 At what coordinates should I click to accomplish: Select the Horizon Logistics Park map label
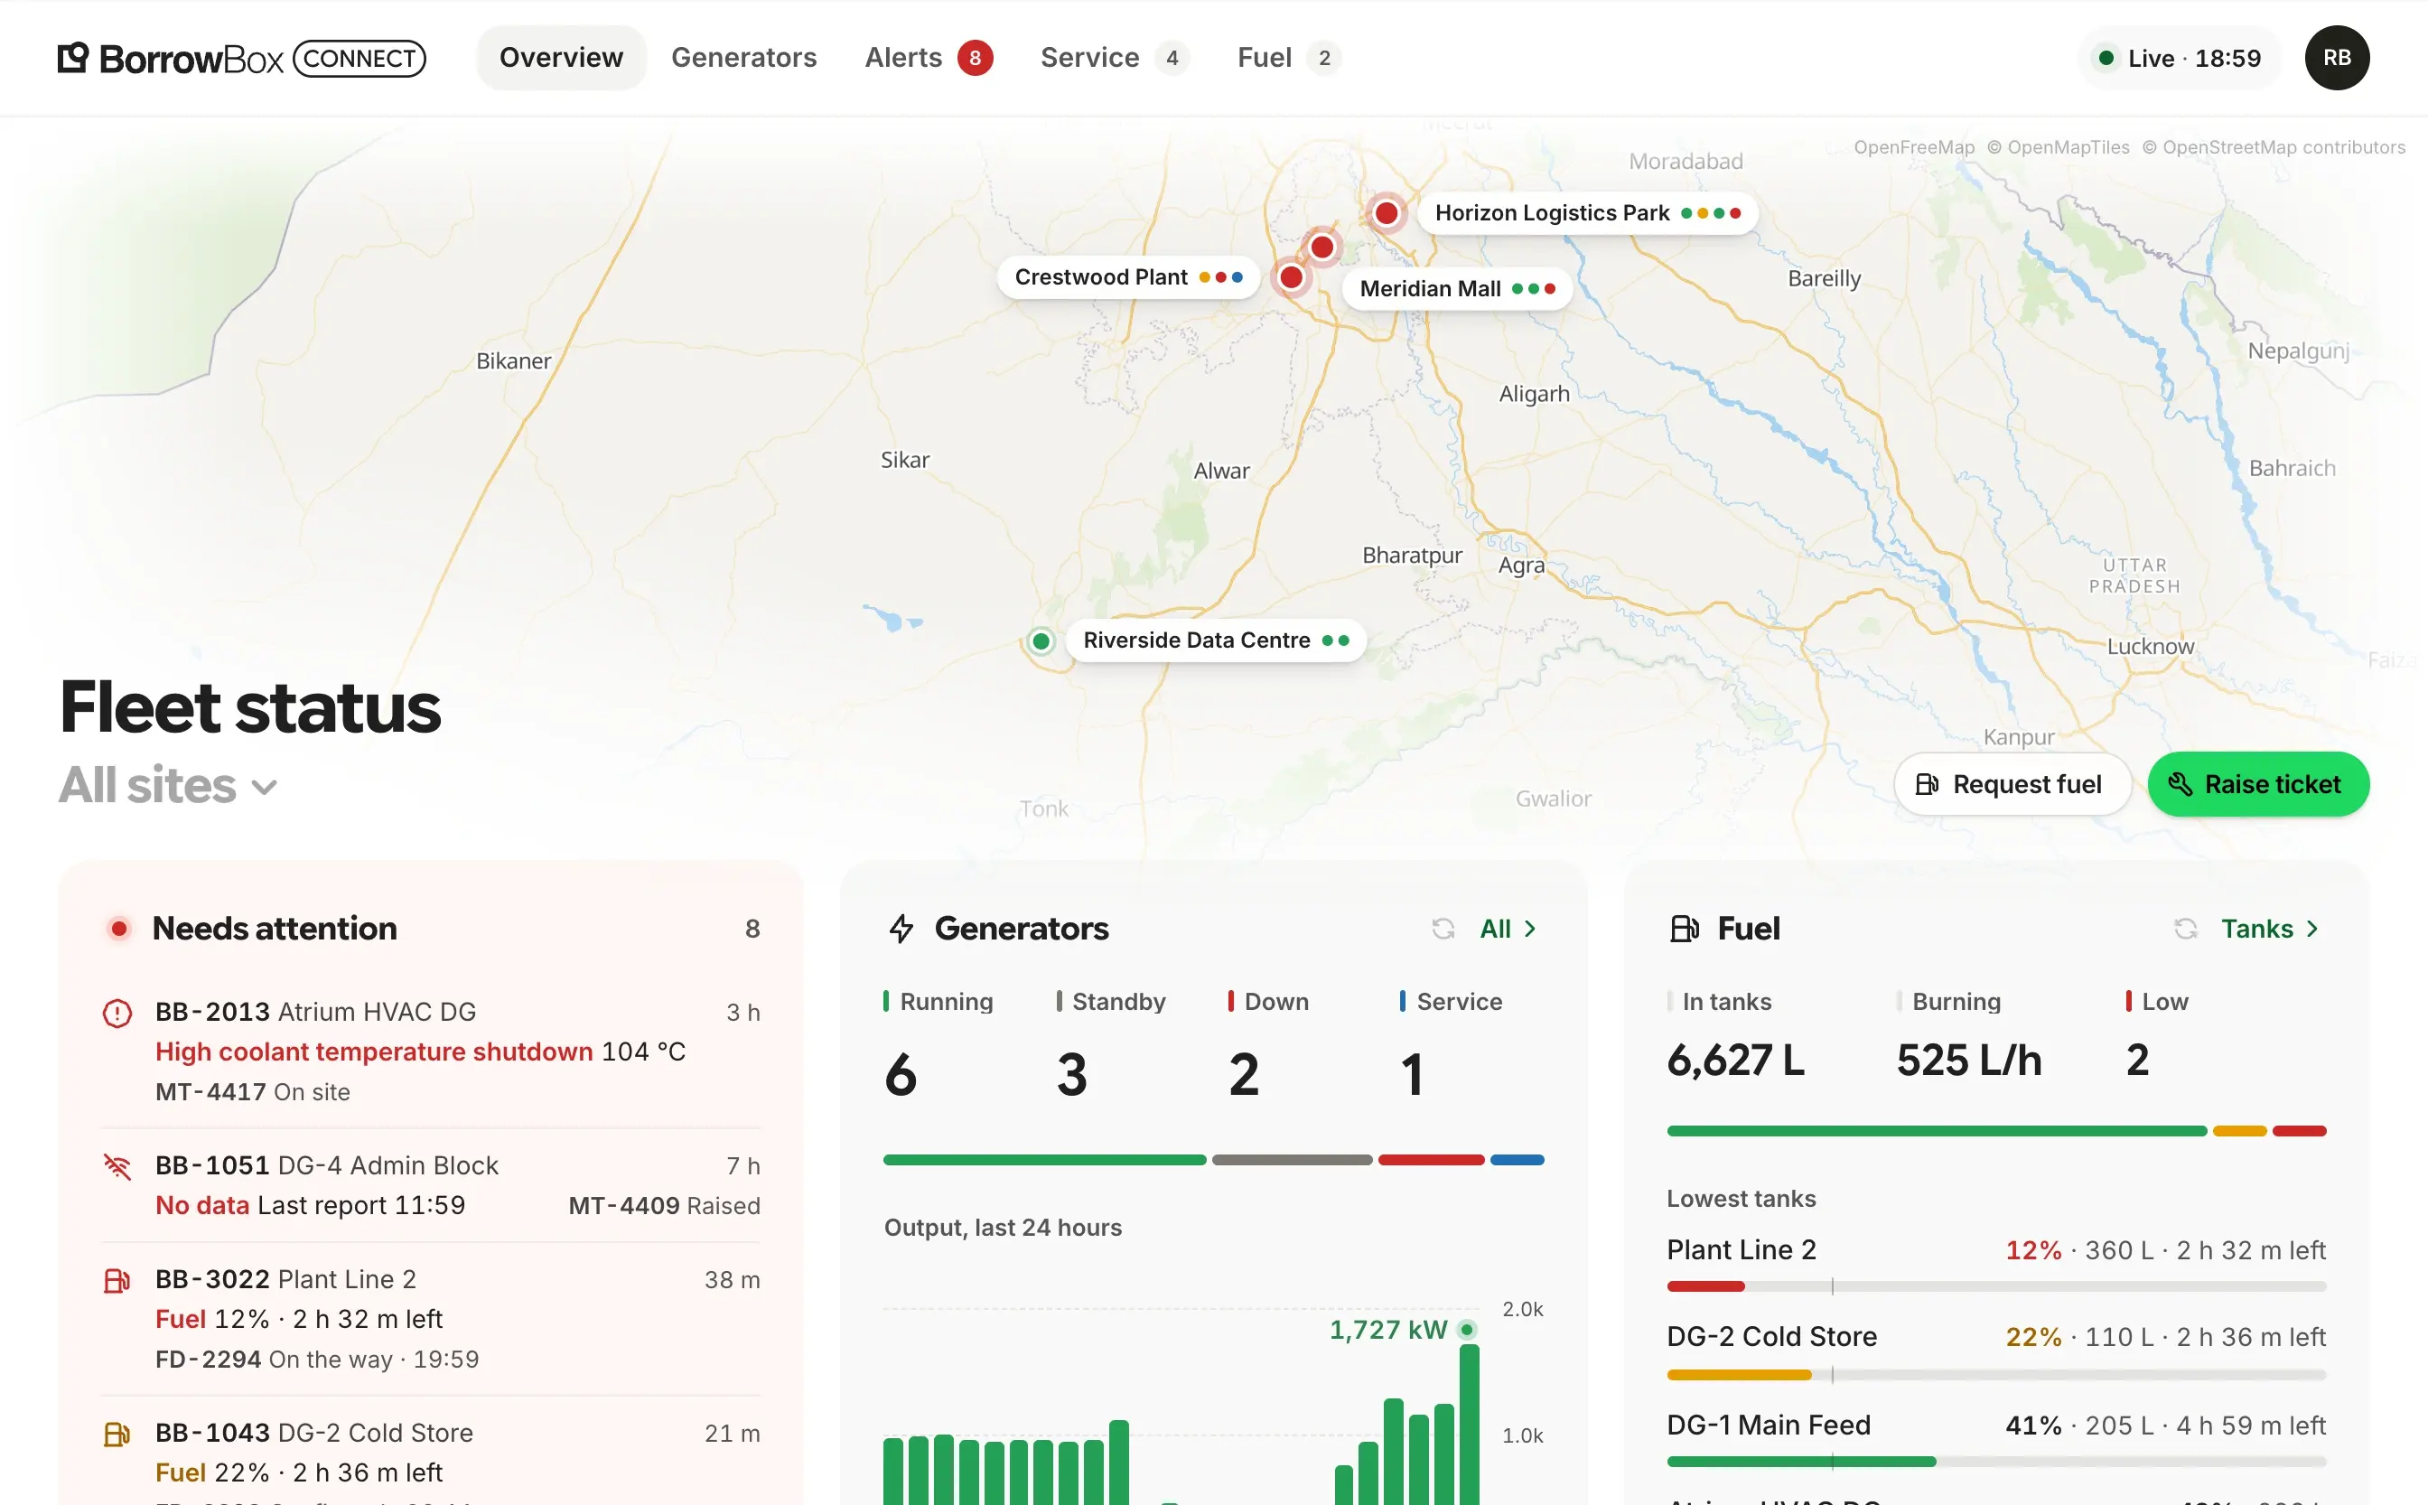point(1587,213)
